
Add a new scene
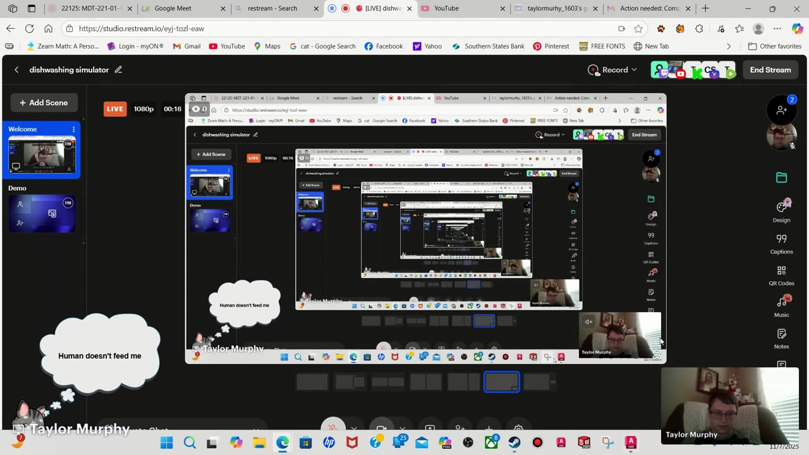coord(44,103)
